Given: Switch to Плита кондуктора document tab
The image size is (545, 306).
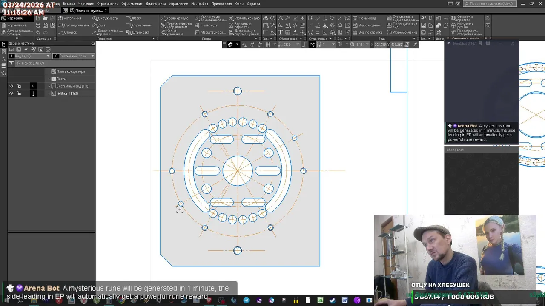Looking at the screenshot, I should click(x=86, y=11).
